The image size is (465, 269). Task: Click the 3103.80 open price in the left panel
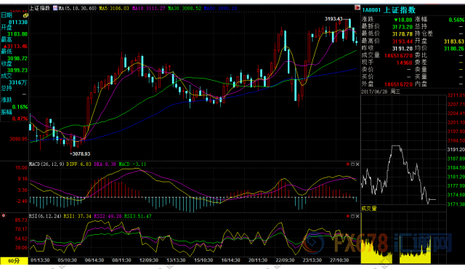17,34
